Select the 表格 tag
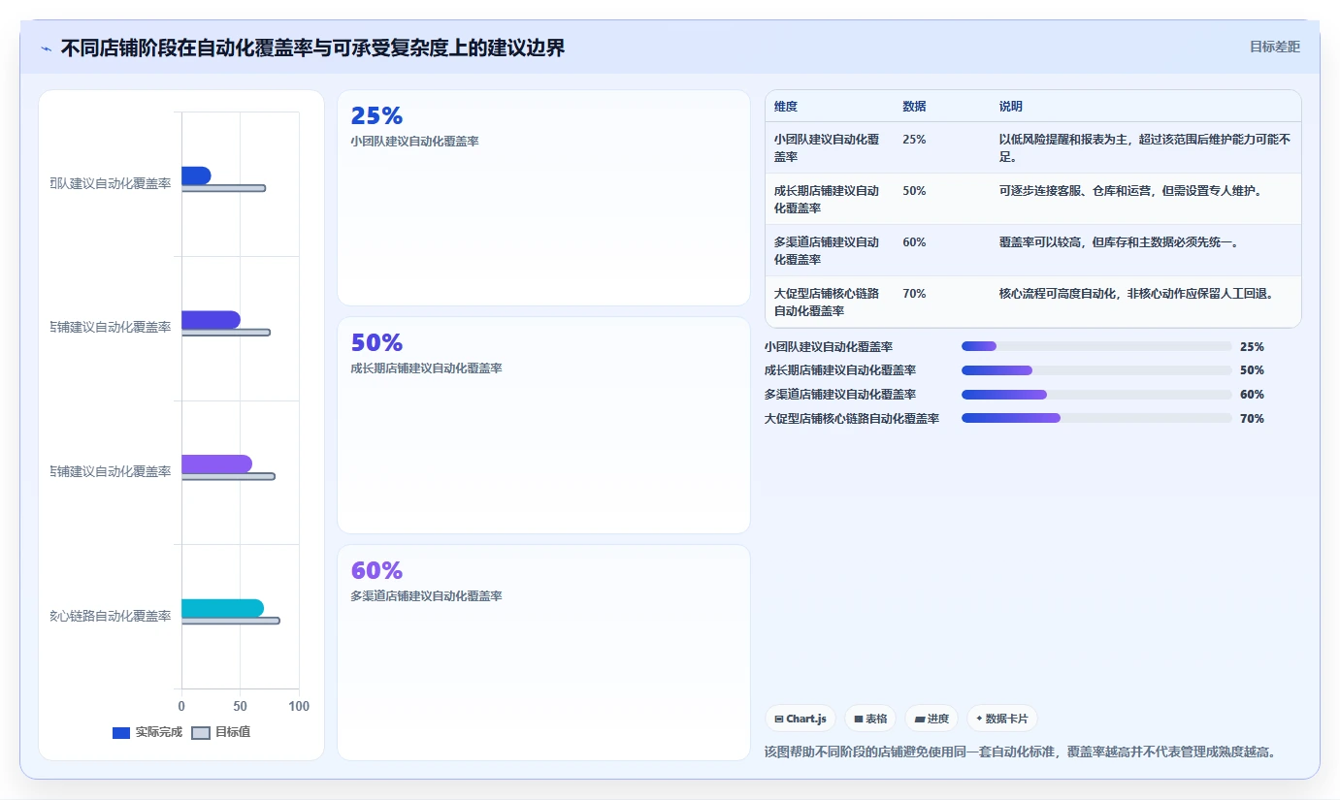The width and height of the screenshot is (1340, 800). [x=870, y=719]
